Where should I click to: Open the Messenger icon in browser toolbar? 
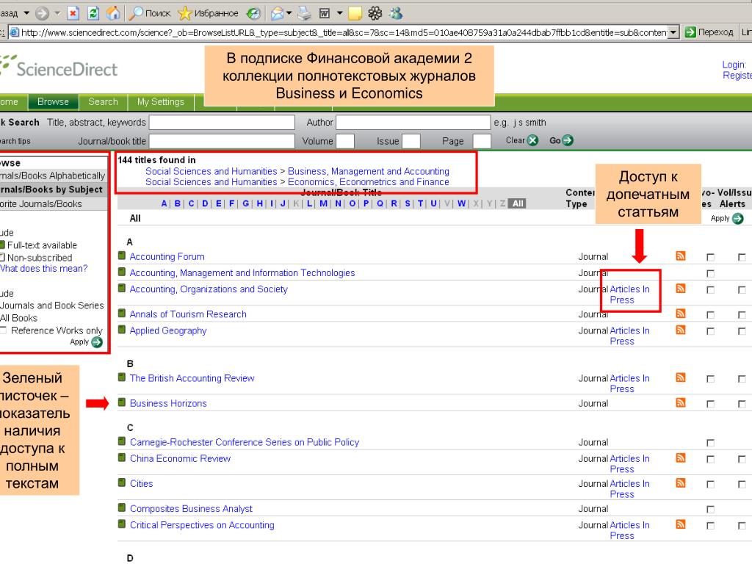(x=396, y=13)
